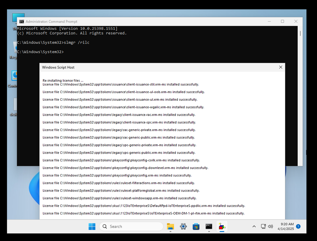Select the desktop file icon
Image resolution: width=317 pixels, height=241 pixels.
click(14, 107)
